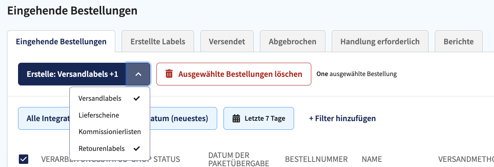Click Ausgewählte Bestellungen löschen button
Screen dimensions: 494x167
click(234, 74)
